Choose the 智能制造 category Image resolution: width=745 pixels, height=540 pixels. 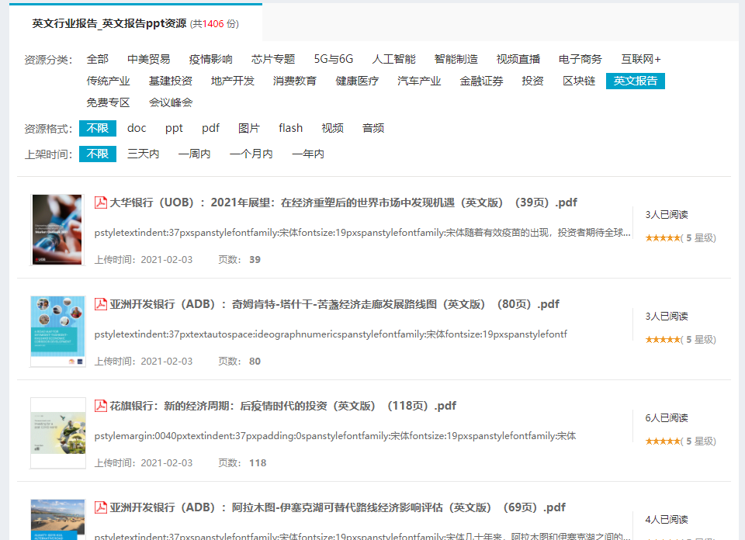[456, 60]
